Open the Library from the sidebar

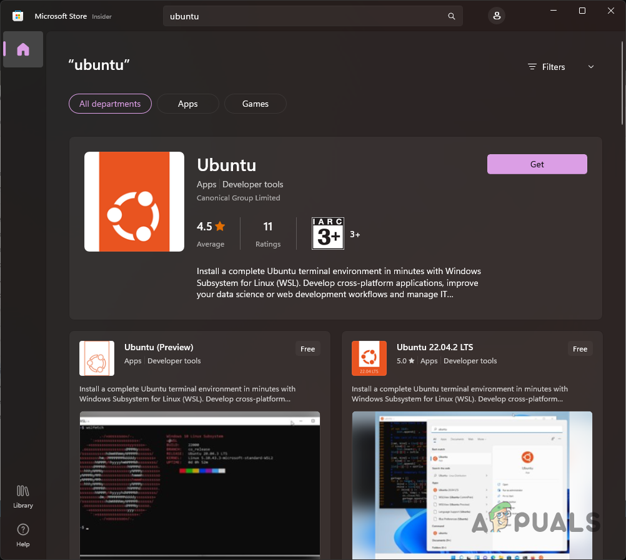pyautogui.click(x=22, y=496)
